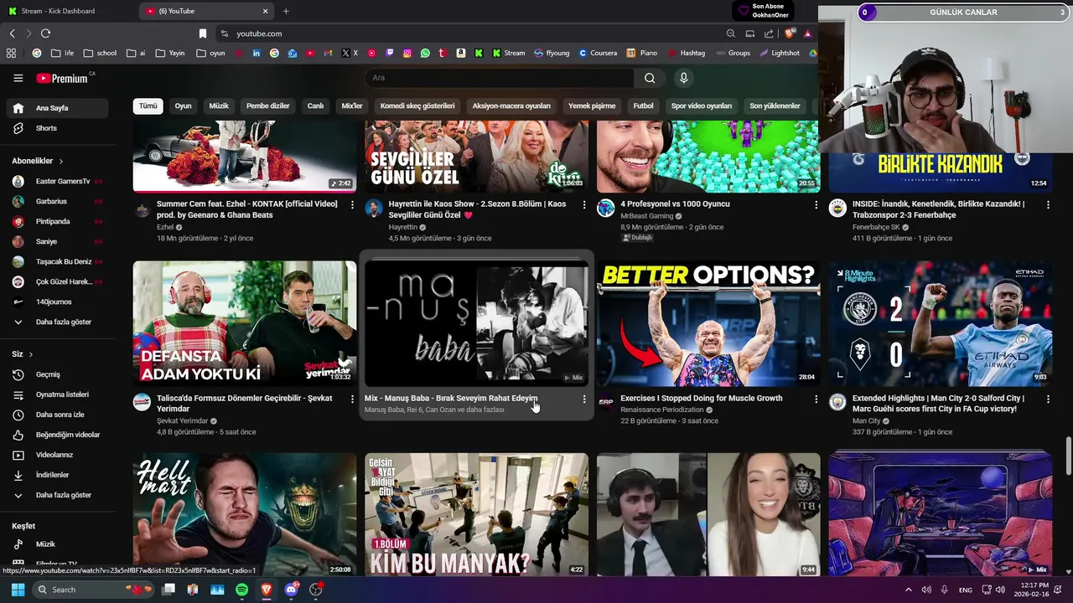
Task: Open the Twitch bookmark icon
Action: coord(390,53)
